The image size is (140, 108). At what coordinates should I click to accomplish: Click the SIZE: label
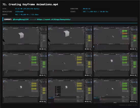[x=5, y=9]
